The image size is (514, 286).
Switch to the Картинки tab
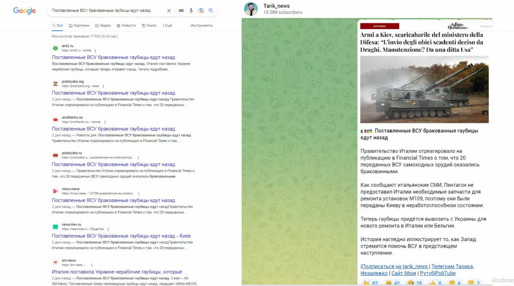(x=79, y=25)
